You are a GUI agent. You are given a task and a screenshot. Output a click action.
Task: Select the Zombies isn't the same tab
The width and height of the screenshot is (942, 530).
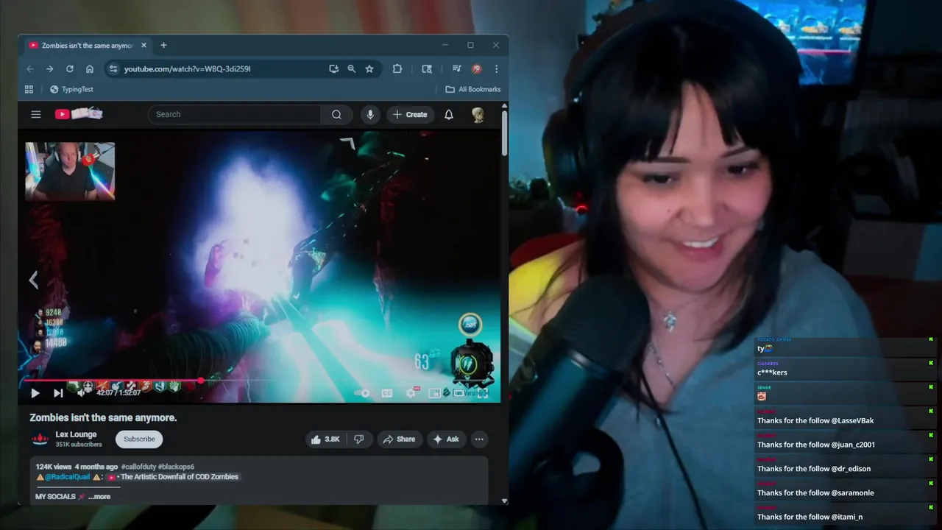[87, 46]
